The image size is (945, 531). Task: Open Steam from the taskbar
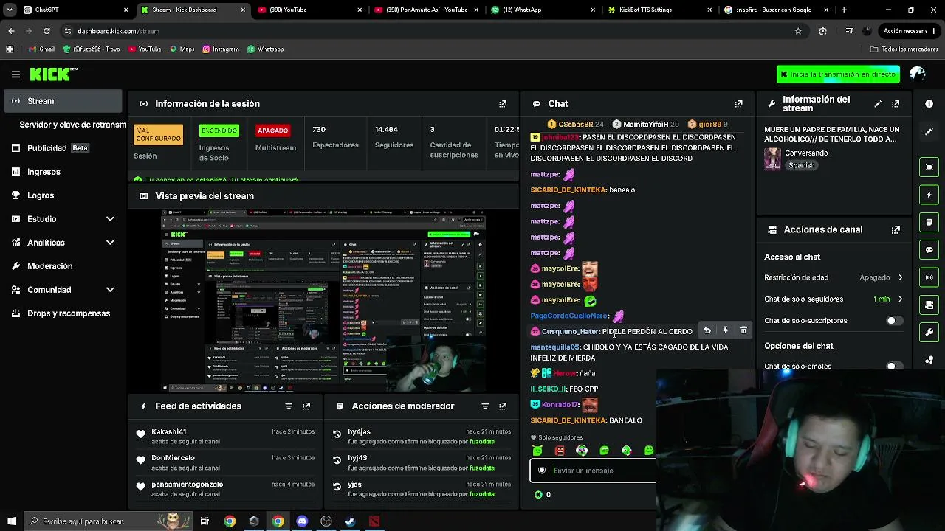pos(350,521)
